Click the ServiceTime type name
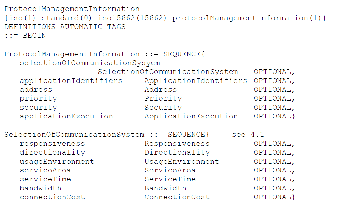This screenshot has width=340, height=211. (170, 179)
